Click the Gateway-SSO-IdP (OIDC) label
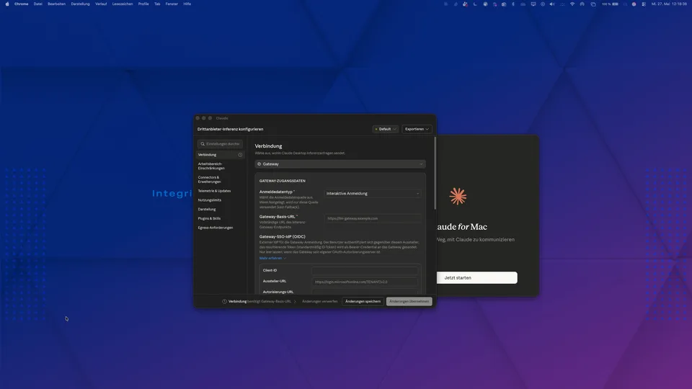The image size is (692, 389). pos(283,237)
